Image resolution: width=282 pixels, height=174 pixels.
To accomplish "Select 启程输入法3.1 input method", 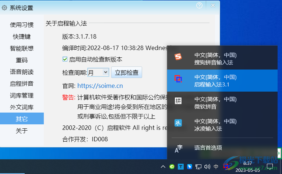I will click(222, 81).
